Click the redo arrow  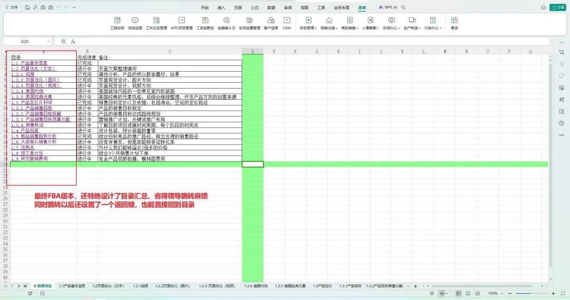coord(66,7)
